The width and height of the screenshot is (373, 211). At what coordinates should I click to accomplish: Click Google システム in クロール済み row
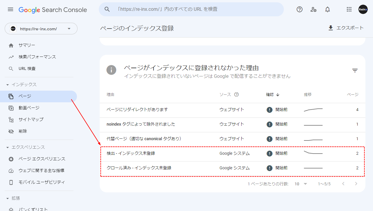235,168
